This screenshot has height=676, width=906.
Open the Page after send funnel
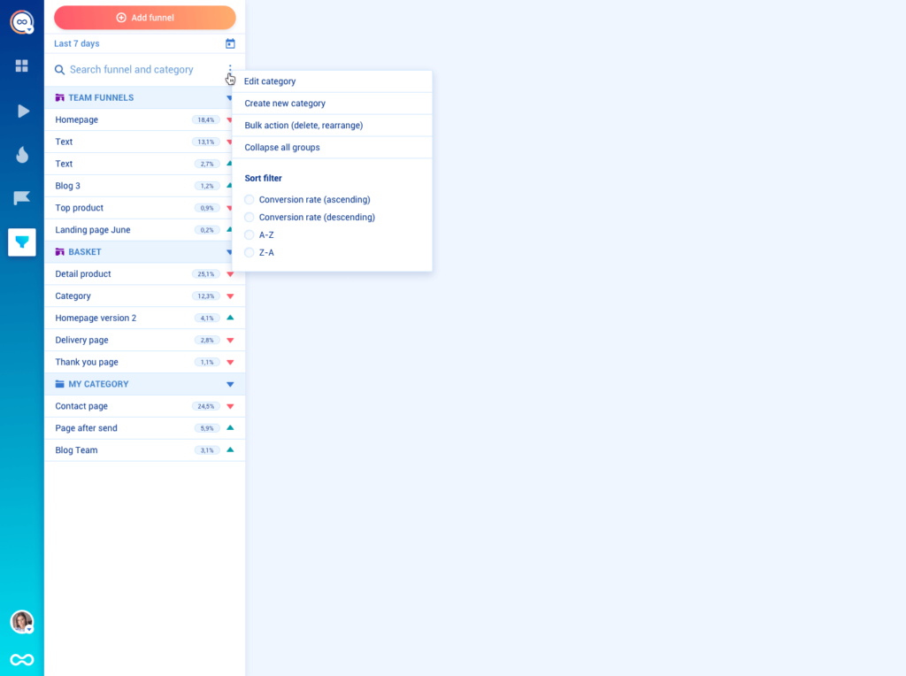tap(144, 428)
